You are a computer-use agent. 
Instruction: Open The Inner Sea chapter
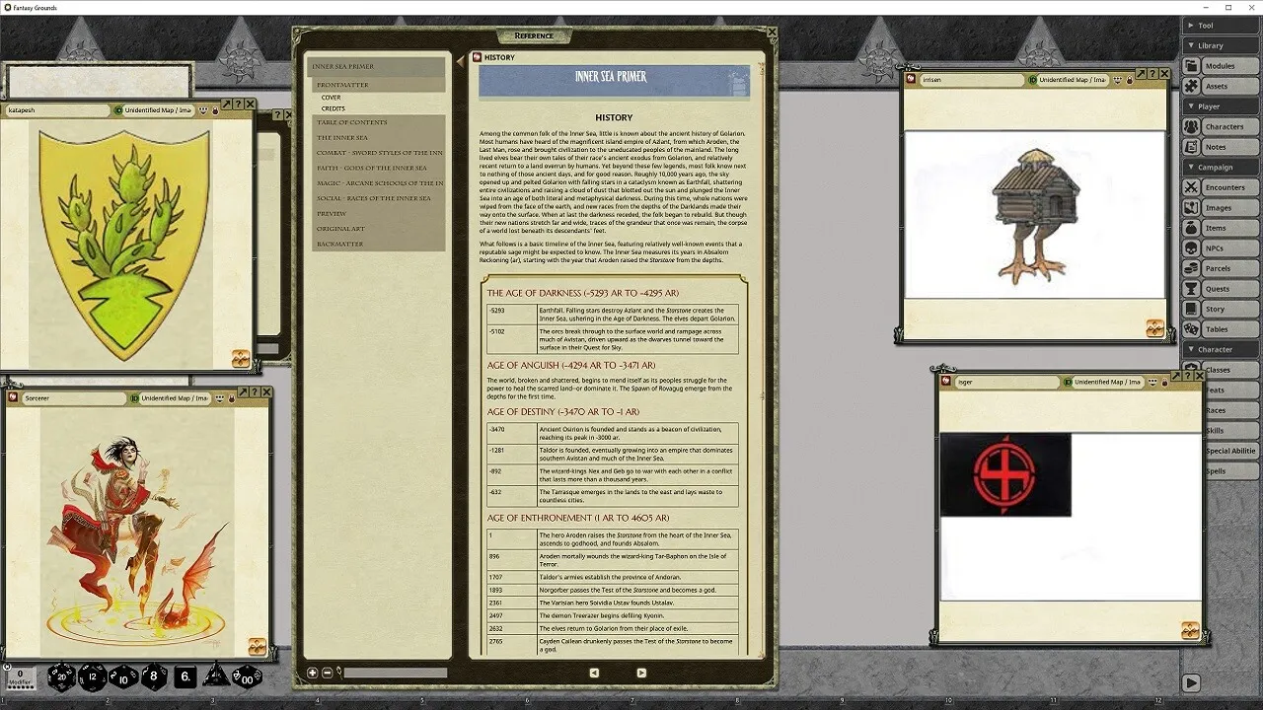click(379, 137)
